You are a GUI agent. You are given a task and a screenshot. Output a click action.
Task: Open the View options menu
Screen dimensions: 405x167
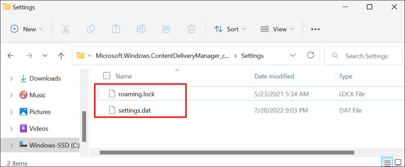[277, 29]
